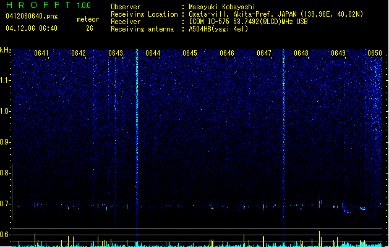Click the ICOM IC-575 receiver text
Screen dimensions: 389x247
click(248, 22)
